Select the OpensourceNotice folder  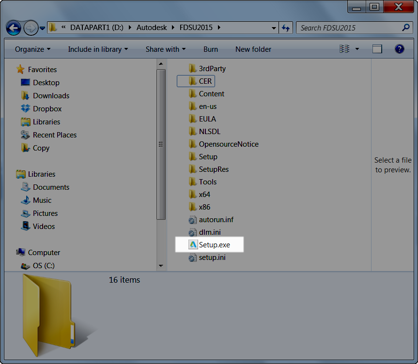(x=223, y=144)
